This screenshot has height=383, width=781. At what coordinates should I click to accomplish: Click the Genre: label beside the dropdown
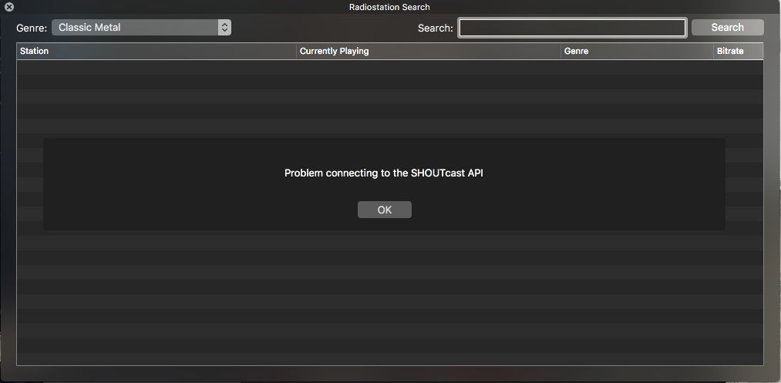32,28
